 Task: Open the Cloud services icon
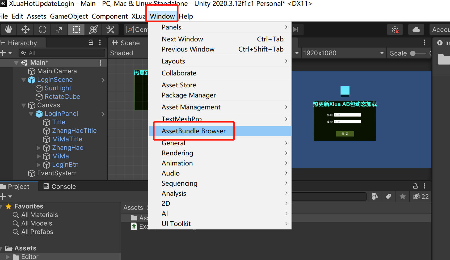pos(416,29)
